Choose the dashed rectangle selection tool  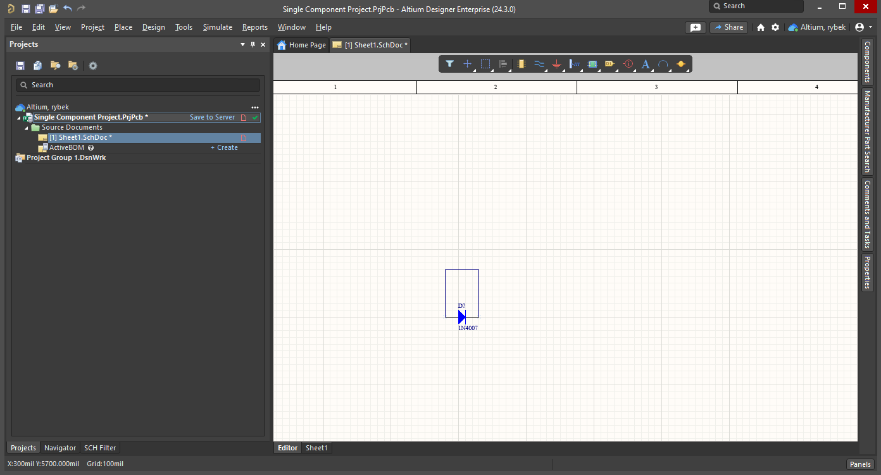[x=485, y=64]
